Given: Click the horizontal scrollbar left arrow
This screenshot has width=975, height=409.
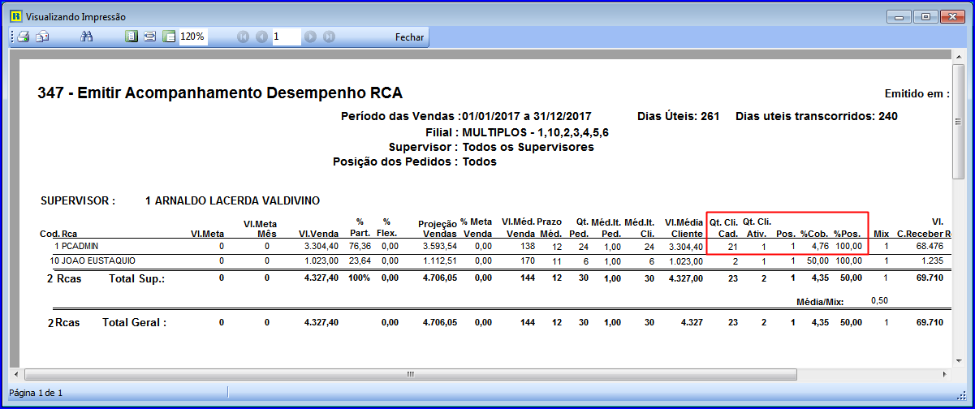Looking at the screenshot, I should (x=15, y=374).
